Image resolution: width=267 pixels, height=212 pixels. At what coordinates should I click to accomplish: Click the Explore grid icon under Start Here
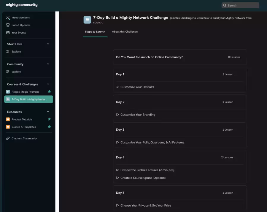coord(8,51)
